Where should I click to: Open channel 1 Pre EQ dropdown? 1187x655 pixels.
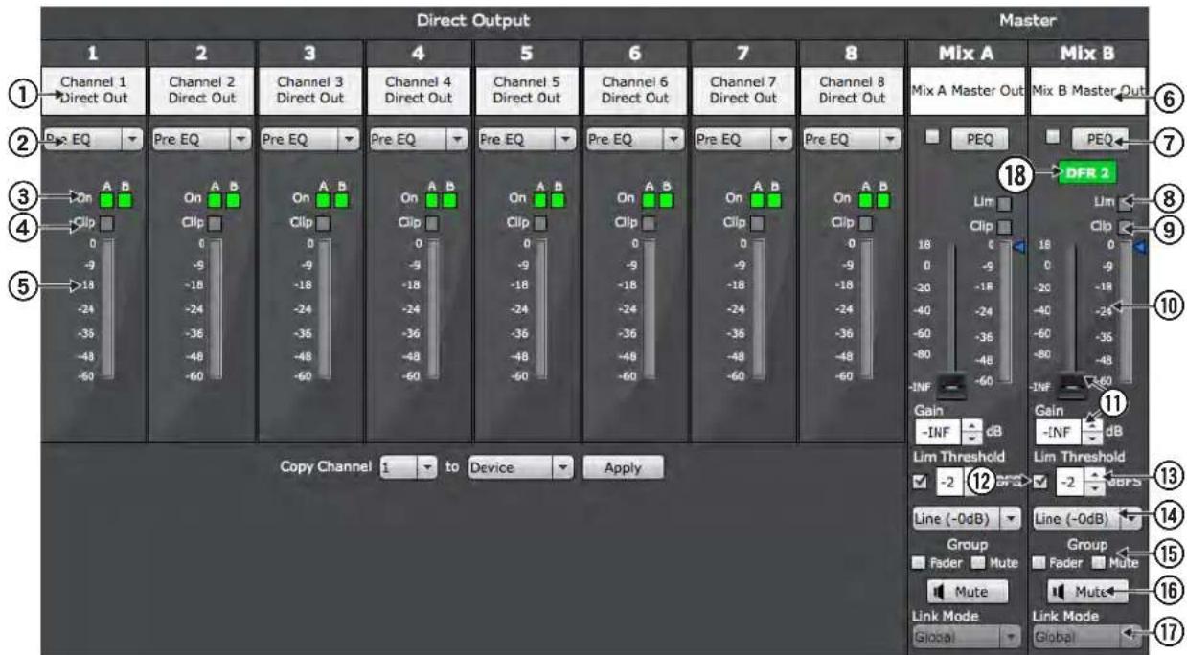pyautogui.click(x=93, y=141)
